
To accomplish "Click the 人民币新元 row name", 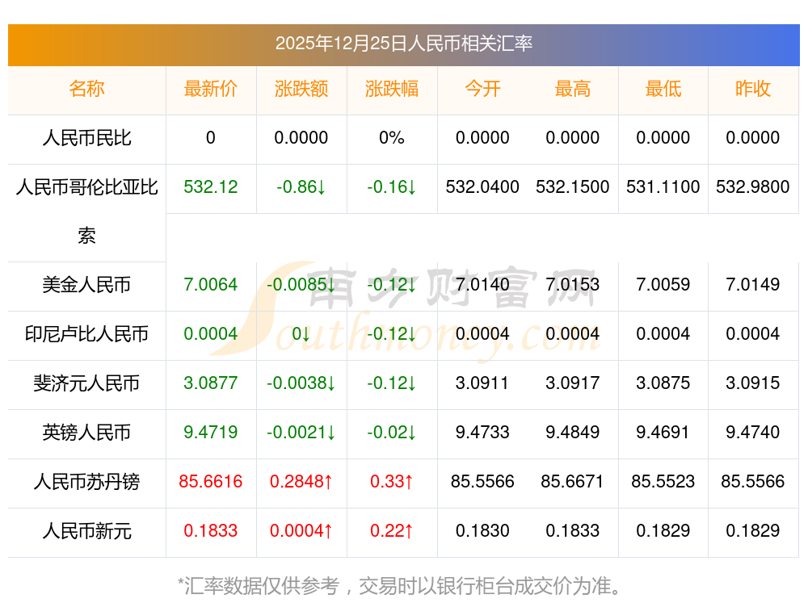I will (86, 531).
